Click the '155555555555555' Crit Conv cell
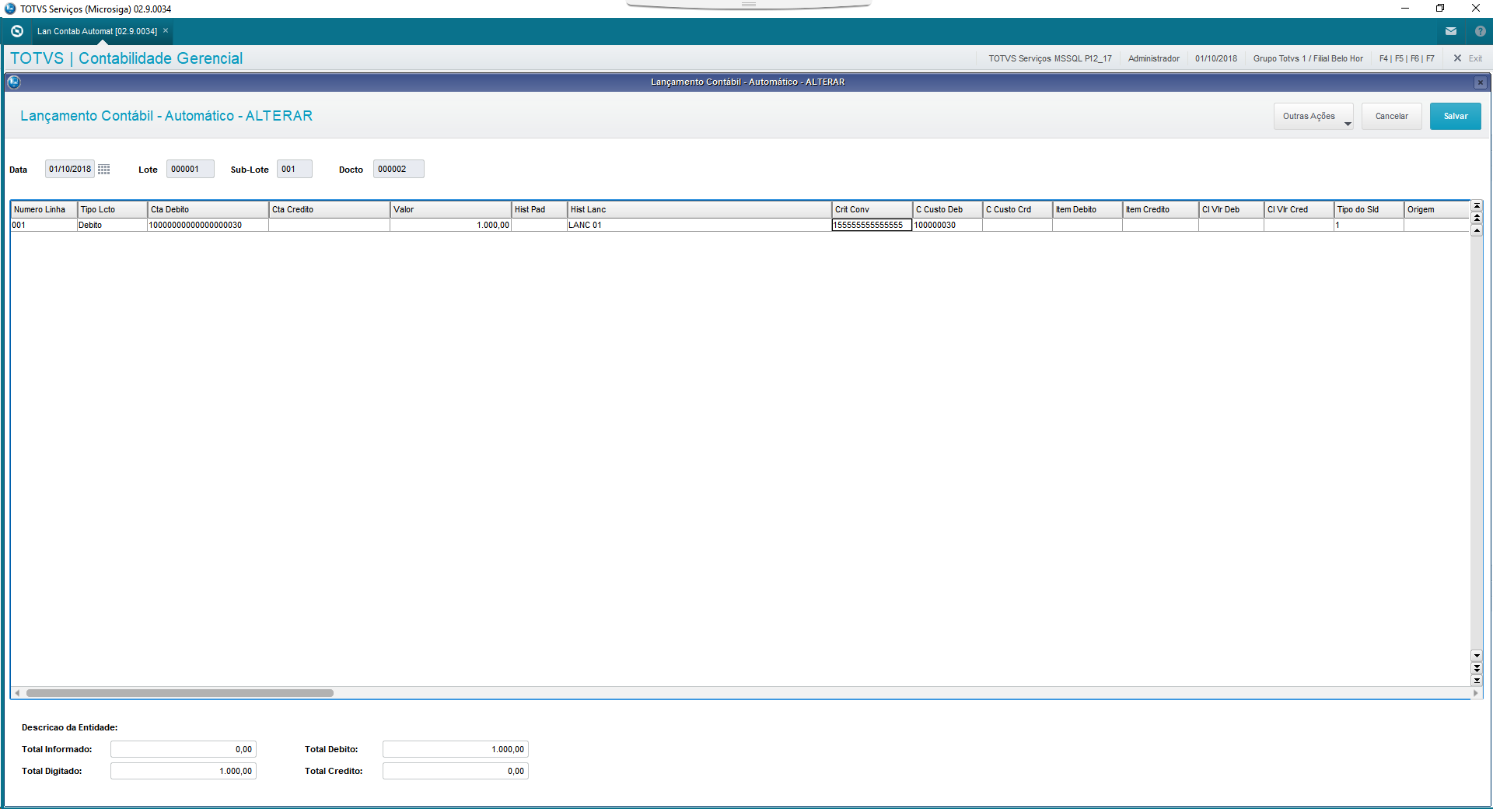Viewport: 1493px width, 809px height. [872, 226]
